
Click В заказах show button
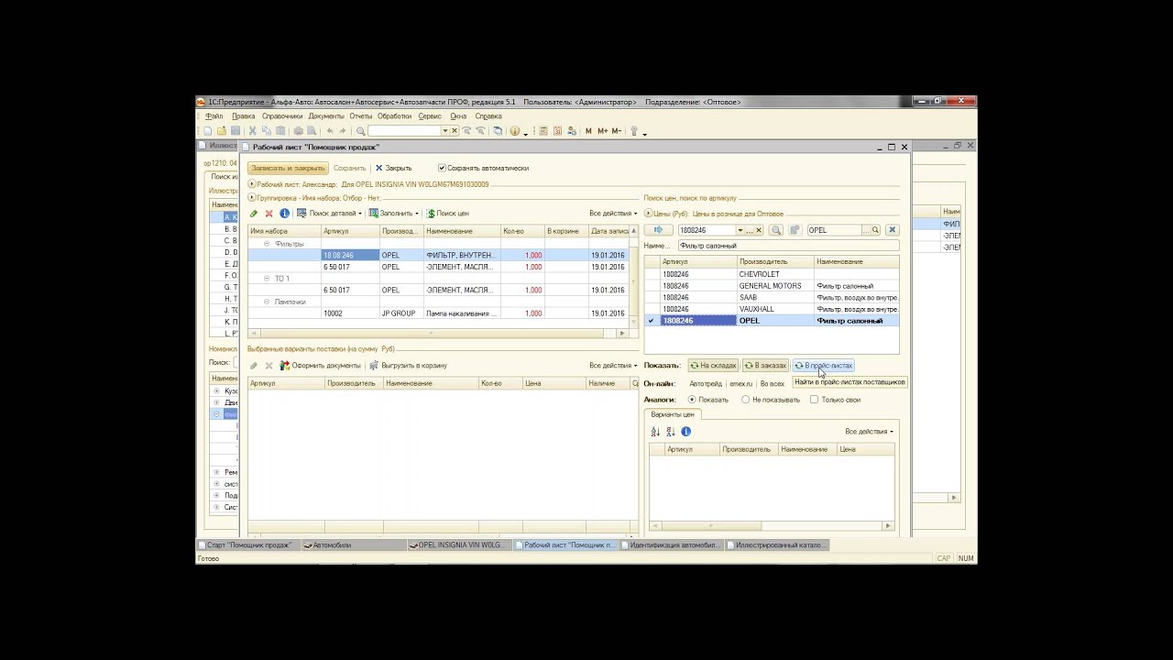[x=765, y=366]
